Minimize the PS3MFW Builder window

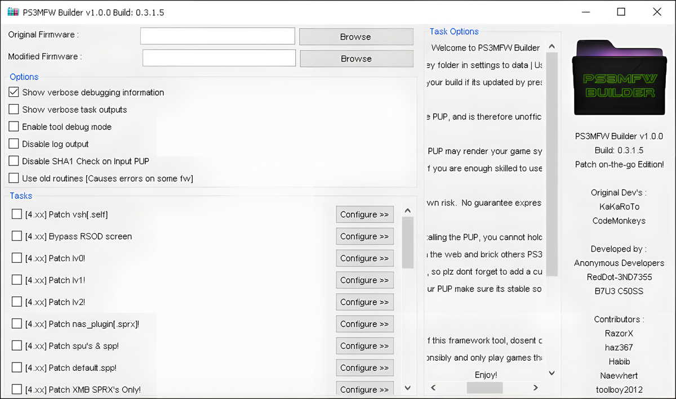pyautogui.click(x=586, y=12)
